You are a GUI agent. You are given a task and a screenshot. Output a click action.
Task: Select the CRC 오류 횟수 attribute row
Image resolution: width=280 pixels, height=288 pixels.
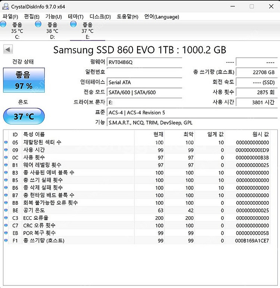(x=137, y=225)
